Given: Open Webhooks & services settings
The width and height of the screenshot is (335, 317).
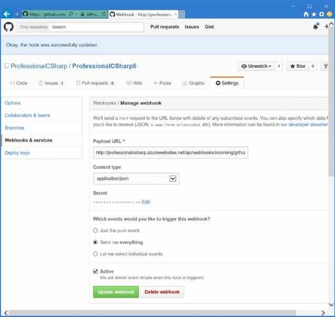Looking at the screenshot, I should [x=28, y=141].
